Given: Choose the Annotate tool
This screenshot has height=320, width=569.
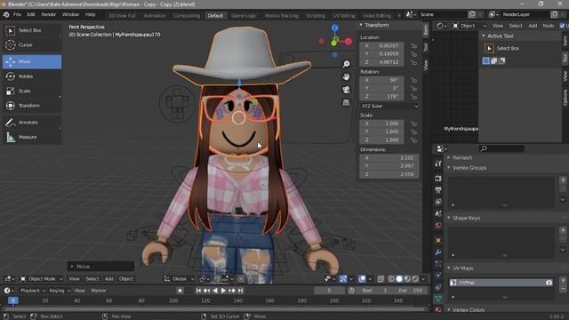Looking at the screenshot, I should point(32,123).
